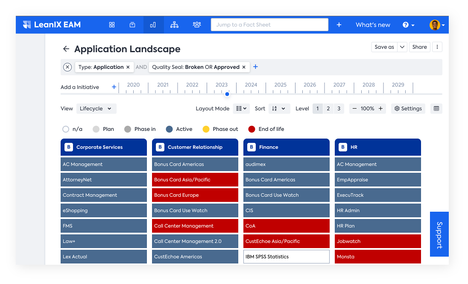The height and width of the screenshot is (284, 468).
Task: Select Level 1
Action: pos(318,109)
